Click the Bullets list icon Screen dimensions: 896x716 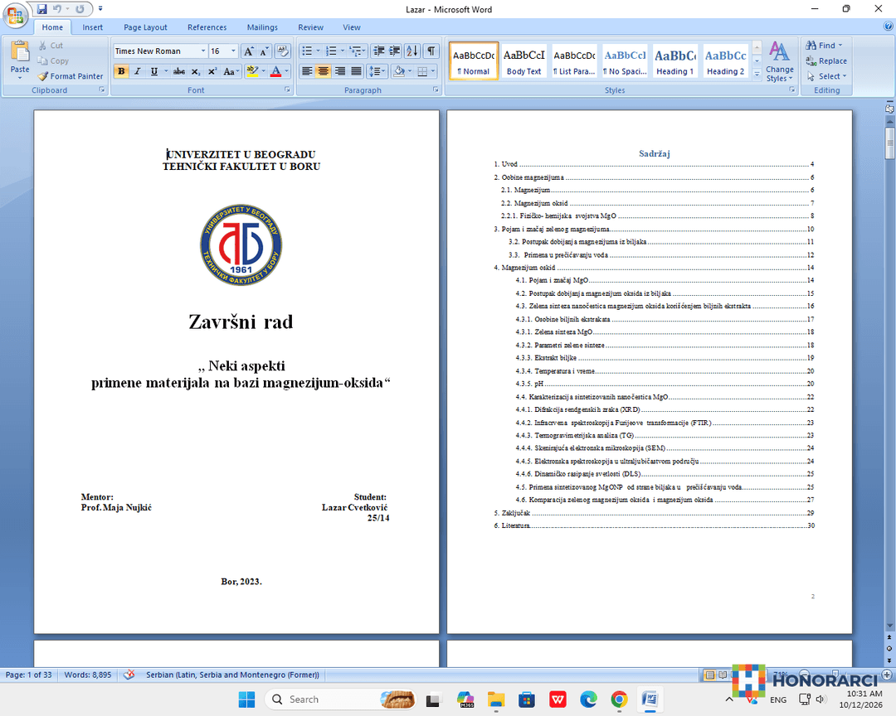(x=307, y=51)
